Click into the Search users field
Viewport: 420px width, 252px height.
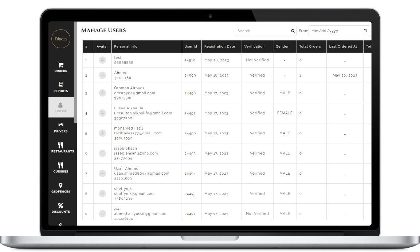click(x=262, y=31)
